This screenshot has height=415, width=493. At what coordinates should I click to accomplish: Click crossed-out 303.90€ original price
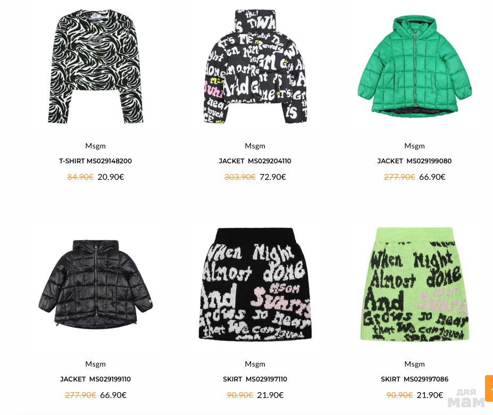(x=240, y=177)
